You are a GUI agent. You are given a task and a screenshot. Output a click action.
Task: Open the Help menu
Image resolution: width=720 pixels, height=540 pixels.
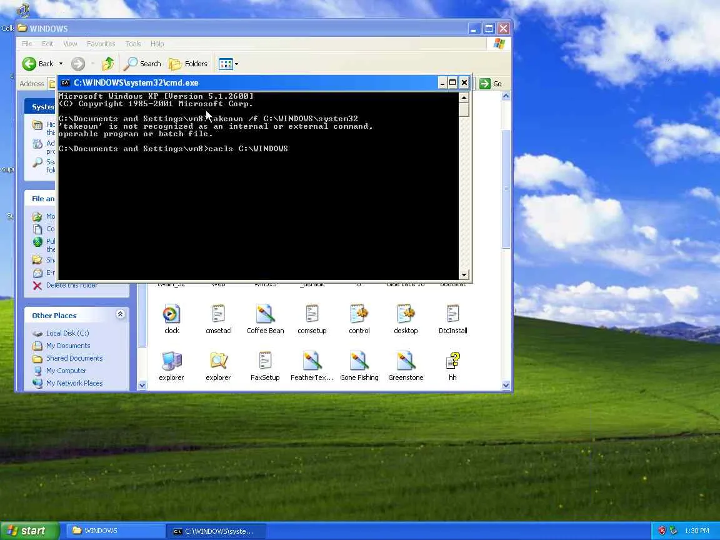157,44
